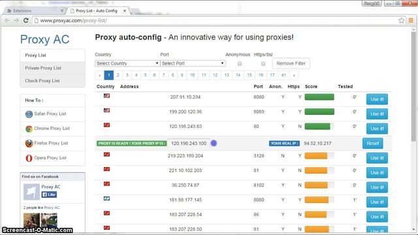Open the Select Country dropdown
The width and height of the screenshot is (418, 235).
127,63
